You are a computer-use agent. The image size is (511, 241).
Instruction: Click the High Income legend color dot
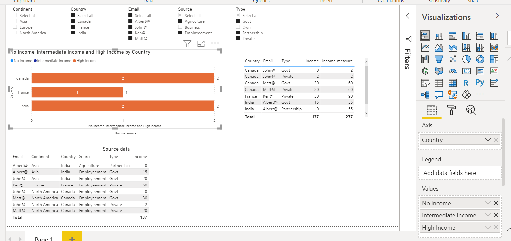[74, 61]
